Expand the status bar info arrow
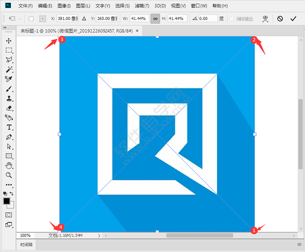Viewport: 305px width, 252px height. [99, 235]
